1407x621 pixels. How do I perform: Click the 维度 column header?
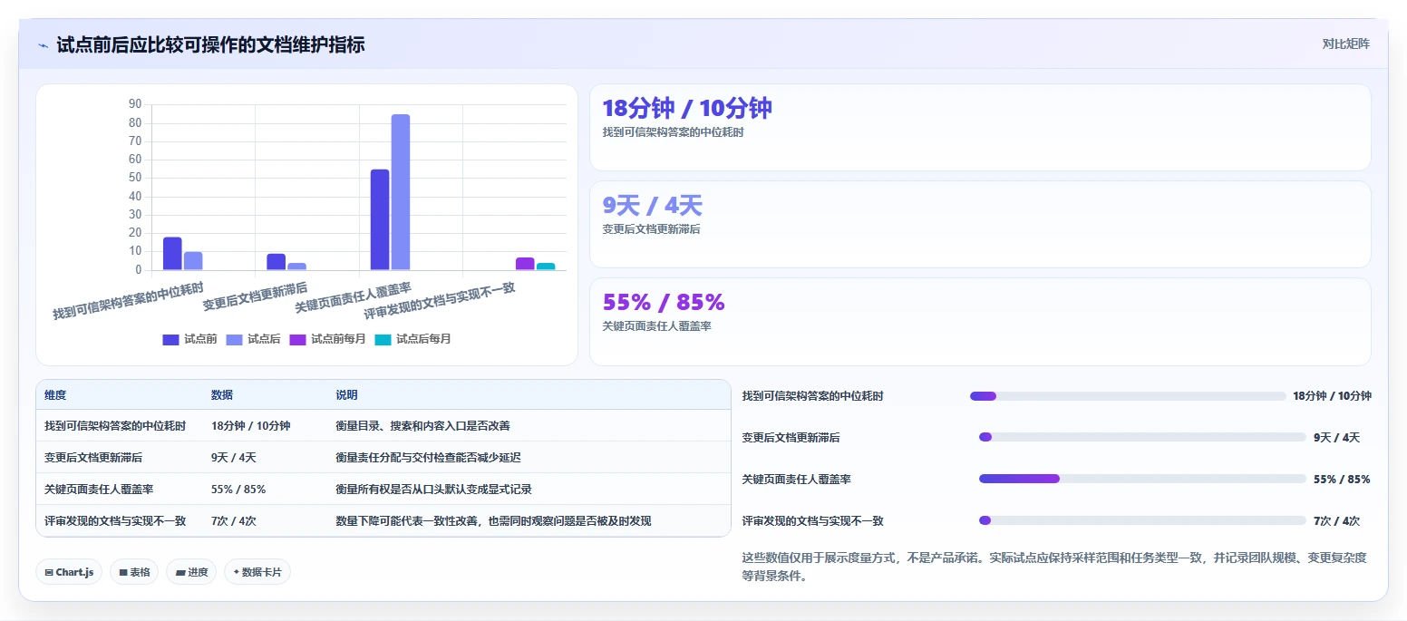[x=55, y=395]
